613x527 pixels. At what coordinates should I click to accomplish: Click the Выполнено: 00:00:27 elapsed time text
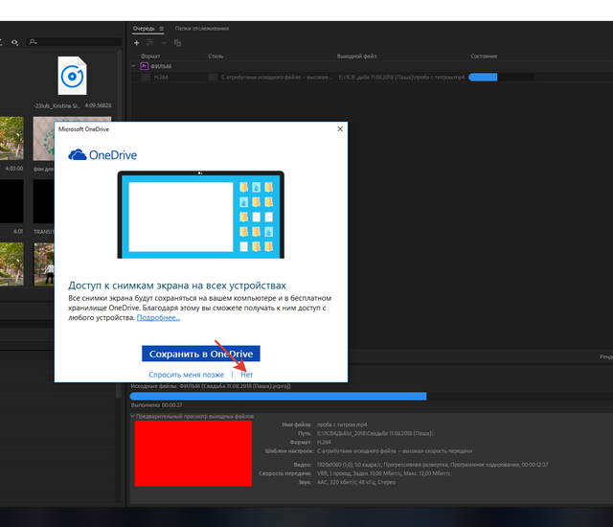pos(157,405)
